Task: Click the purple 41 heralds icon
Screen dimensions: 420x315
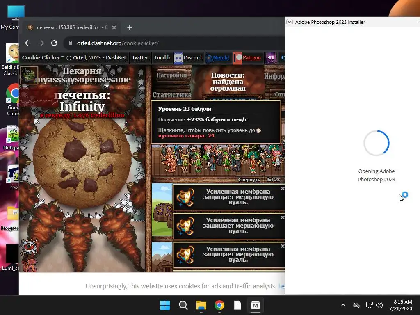Action: click(x=271, y=57)
